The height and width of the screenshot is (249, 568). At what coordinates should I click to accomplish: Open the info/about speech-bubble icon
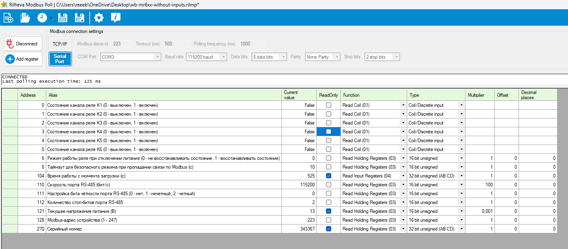(116, 18)
